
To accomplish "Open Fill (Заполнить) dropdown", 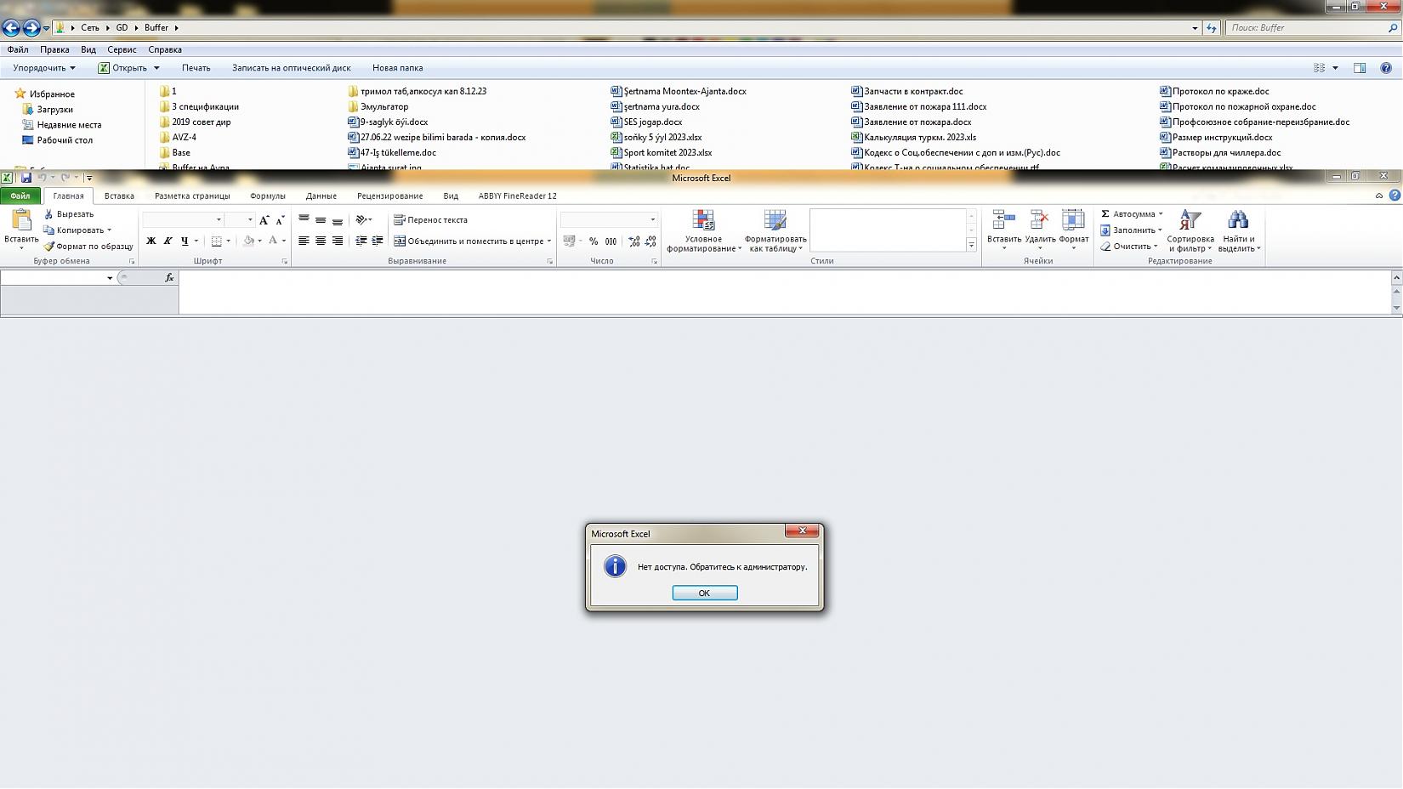I will click(1132, 230).
